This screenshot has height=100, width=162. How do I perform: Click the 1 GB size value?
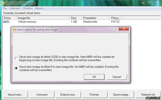[x=74, y=22]
